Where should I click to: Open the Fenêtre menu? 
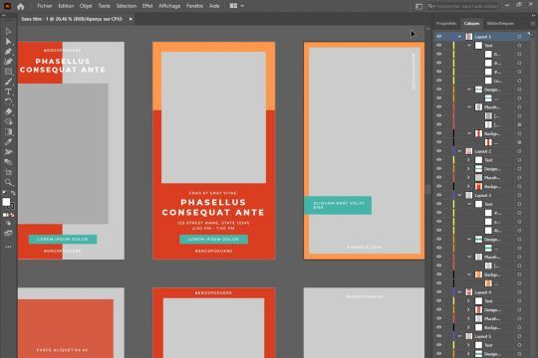pos(194,6)
